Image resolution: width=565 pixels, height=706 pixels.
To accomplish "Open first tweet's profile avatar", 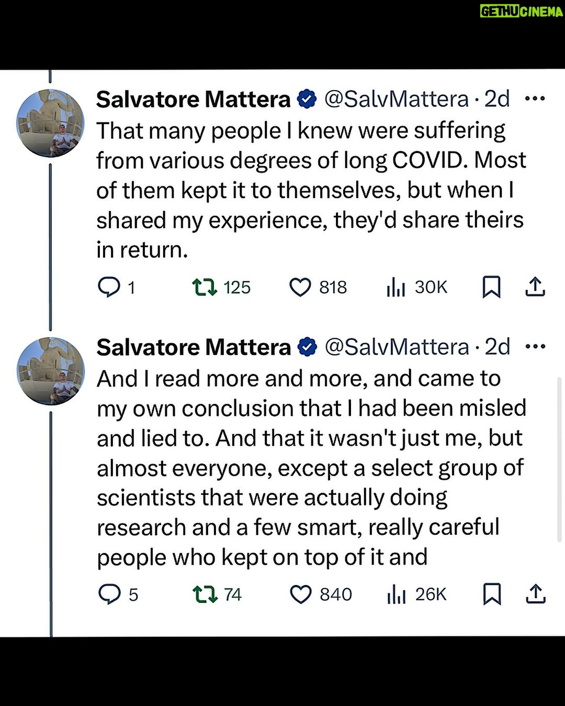I will tap(50, 123).
